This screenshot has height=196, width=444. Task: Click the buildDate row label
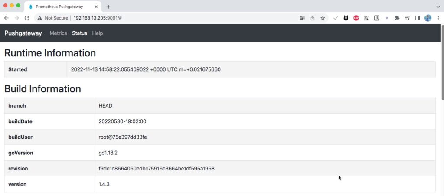[x=20, y=121]
